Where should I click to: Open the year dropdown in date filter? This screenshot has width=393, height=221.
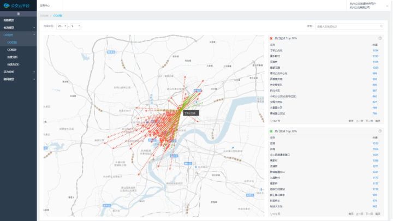[62, 26]
